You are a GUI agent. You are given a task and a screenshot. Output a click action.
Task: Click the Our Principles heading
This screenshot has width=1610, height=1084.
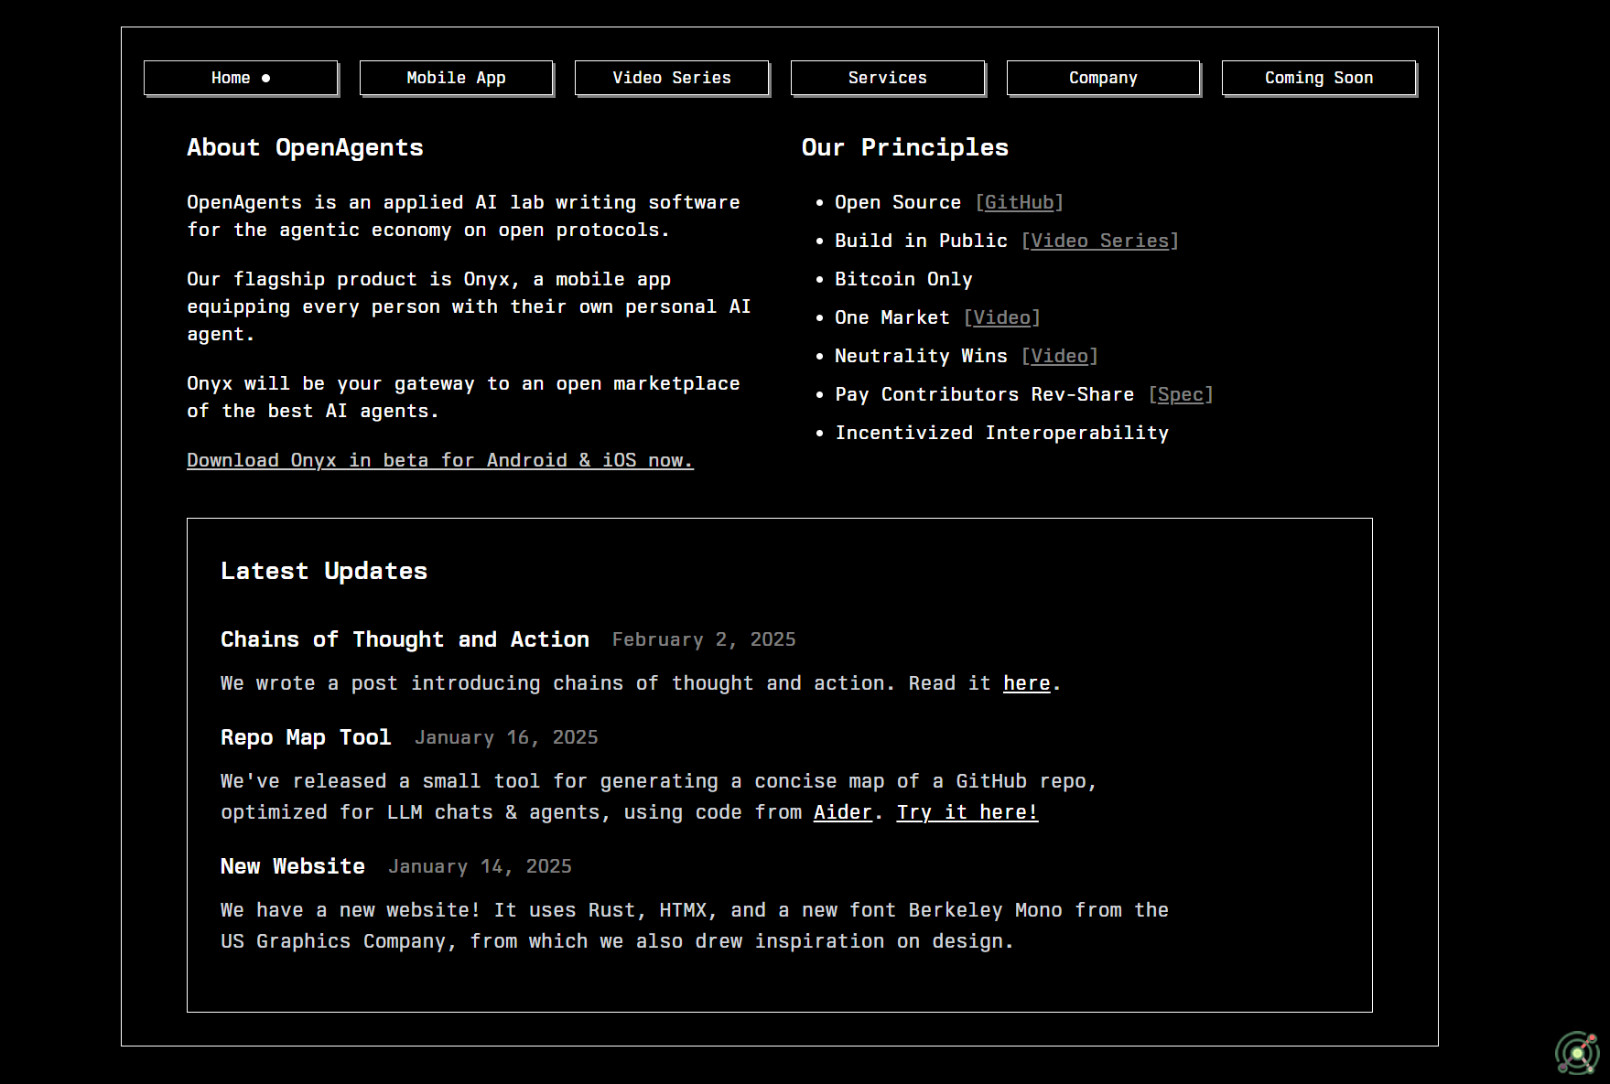click(905, 147)
